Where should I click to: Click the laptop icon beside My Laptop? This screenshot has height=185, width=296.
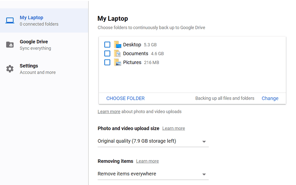10,20
